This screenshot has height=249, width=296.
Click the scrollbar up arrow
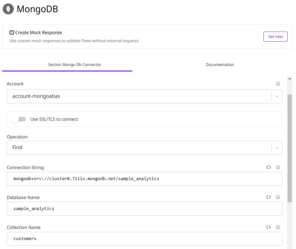point(290,78)
